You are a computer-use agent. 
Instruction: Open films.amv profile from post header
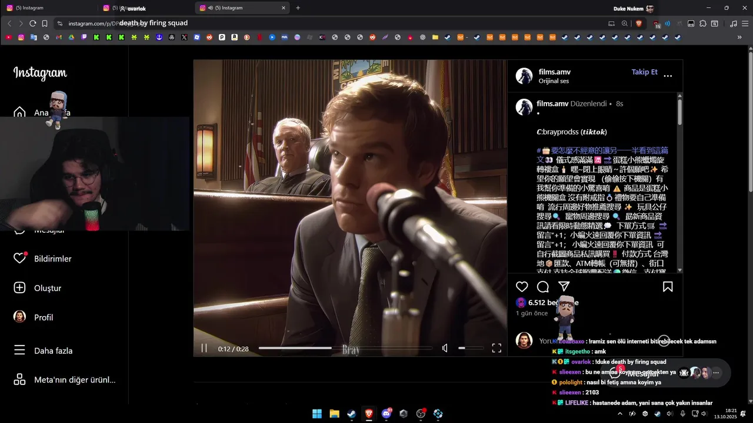(x=555, y=72)
